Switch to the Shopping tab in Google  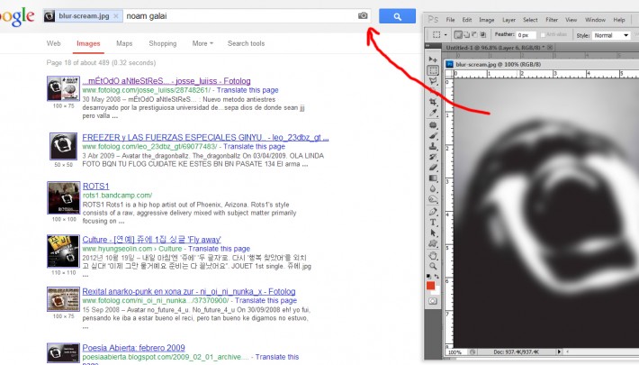[163, 43]
